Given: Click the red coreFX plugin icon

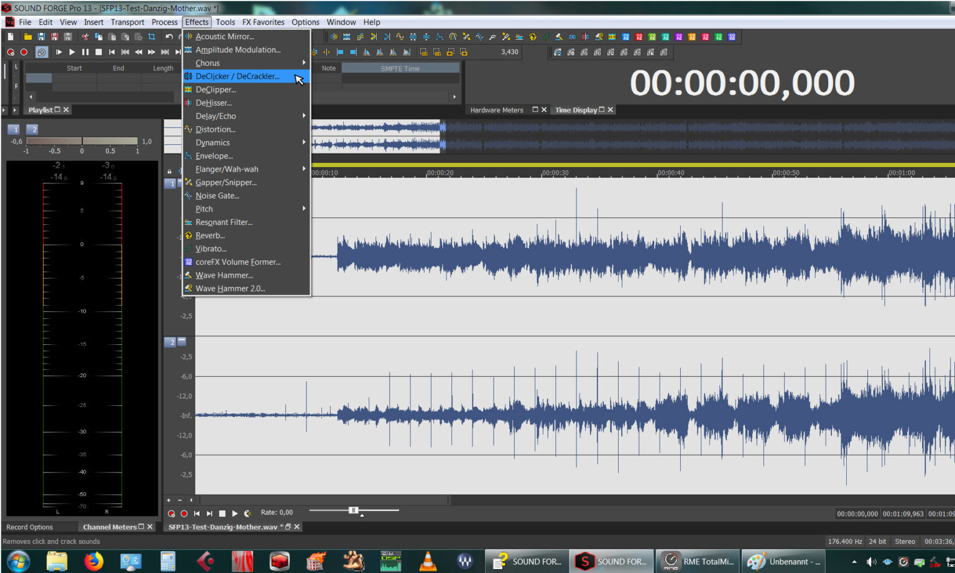Looking at the screenshot, I should [x=639, y=37].
